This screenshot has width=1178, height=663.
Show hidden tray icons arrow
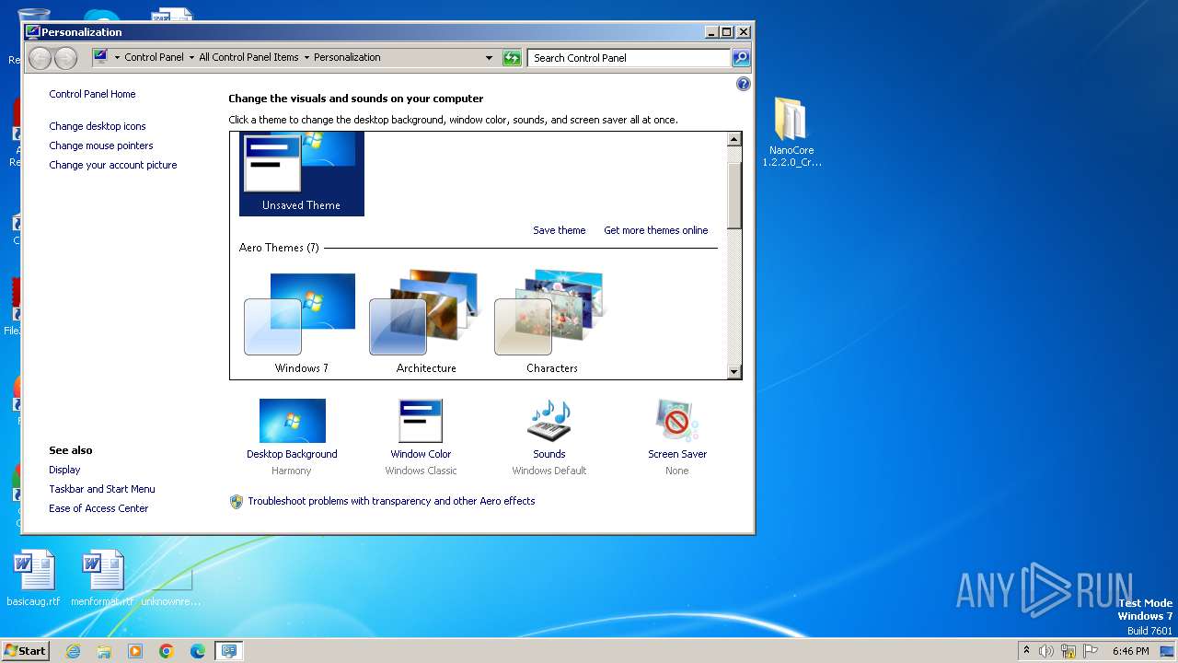click(1026, 650)
